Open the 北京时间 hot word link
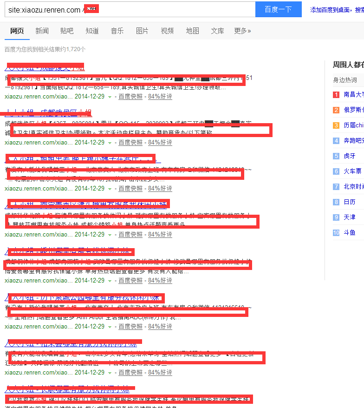The height and width of the screenshot is (408, 364). pos(353,187)
